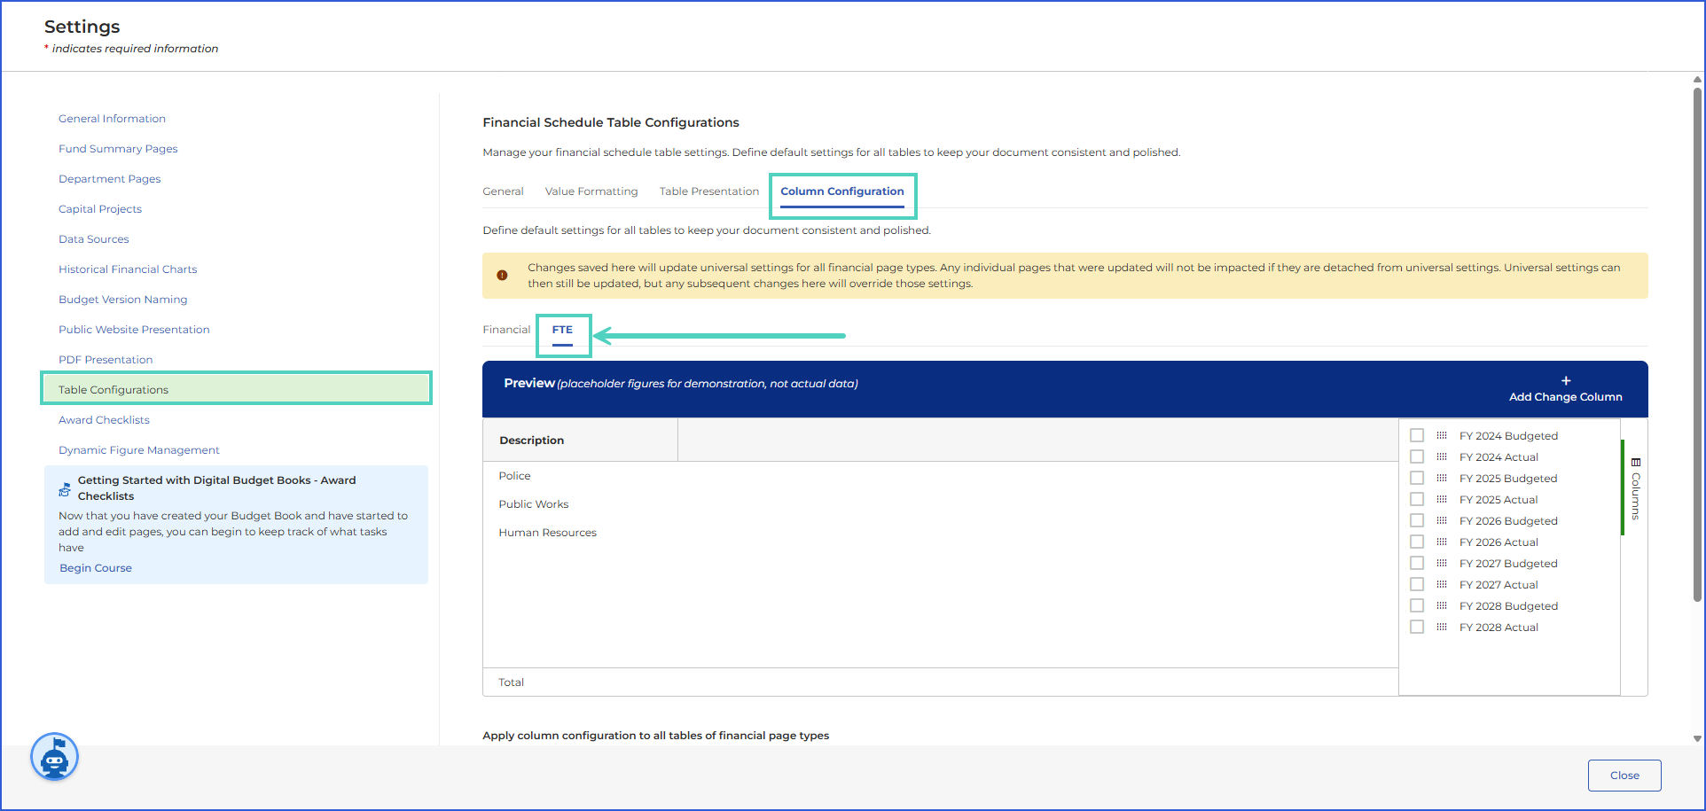
Task: Open Capital Projects settings
Action: [100, 209]
